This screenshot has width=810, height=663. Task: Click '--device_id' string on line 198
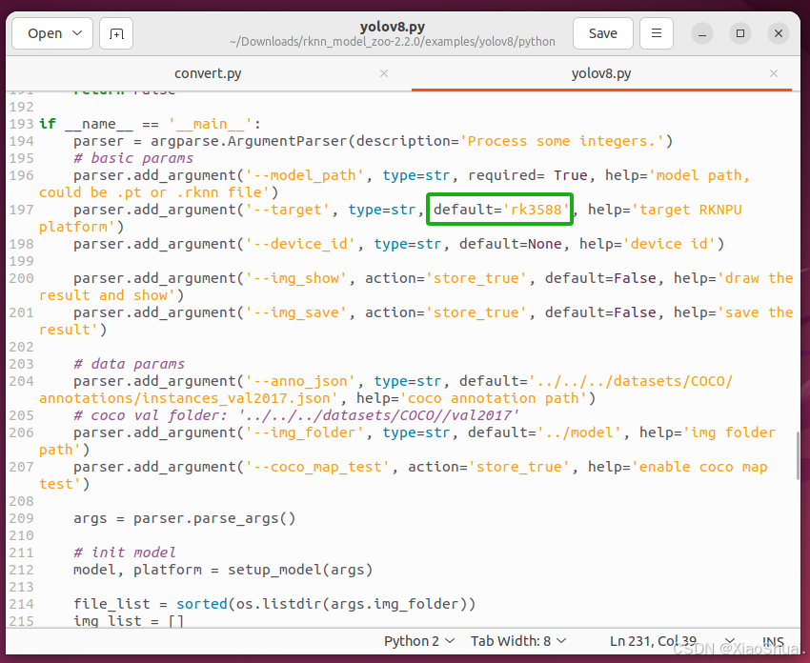(x=300, y=244)
